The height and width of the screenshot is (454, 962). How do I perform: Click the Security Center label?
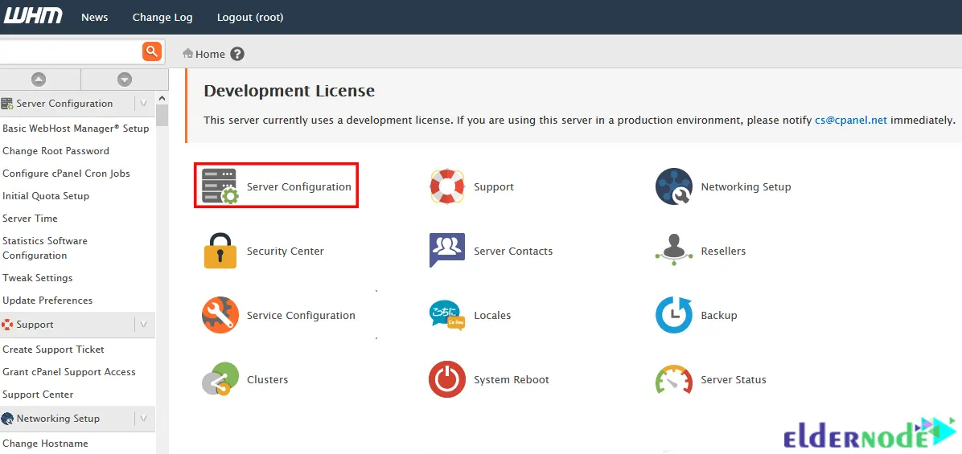[x=286, y=252]
